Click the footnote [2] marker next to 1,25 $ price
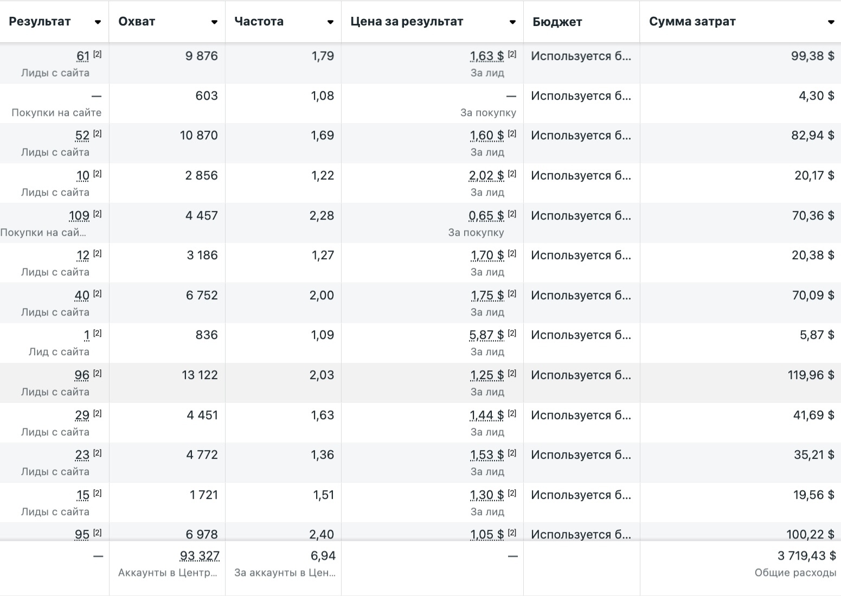 (512, 373)
